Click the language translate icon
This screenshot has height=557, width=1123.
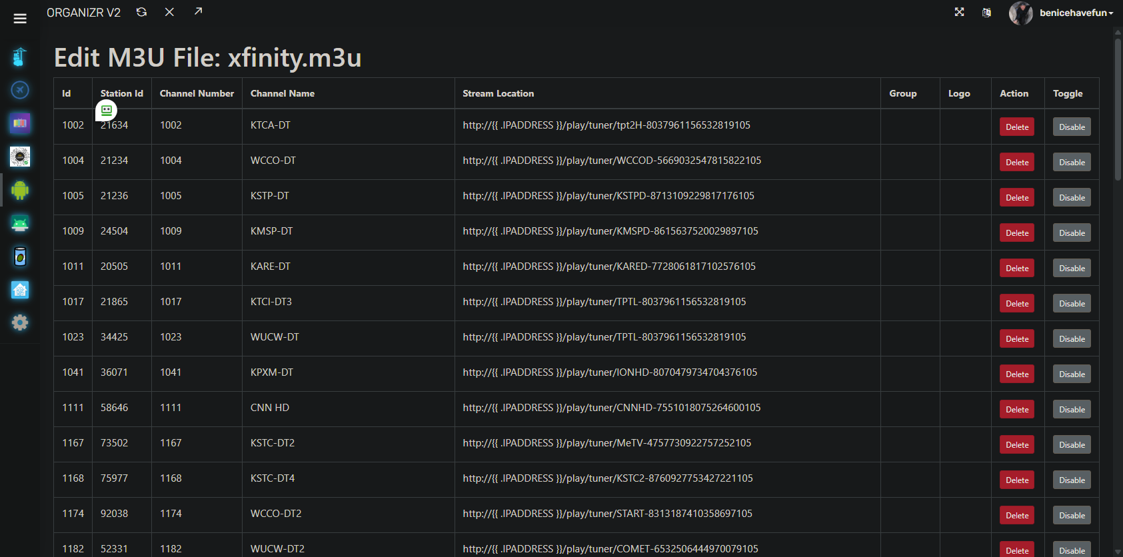[986, 13]
